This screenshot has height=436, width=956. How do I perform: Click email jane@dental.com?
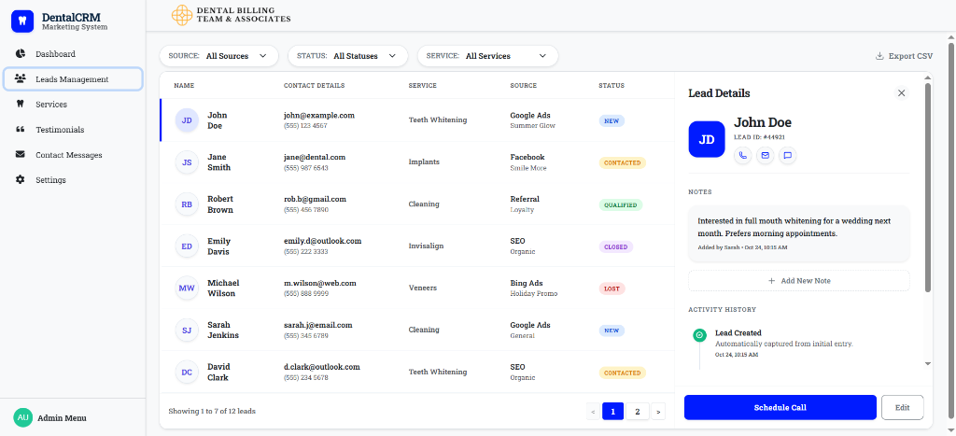coord(315,157)
